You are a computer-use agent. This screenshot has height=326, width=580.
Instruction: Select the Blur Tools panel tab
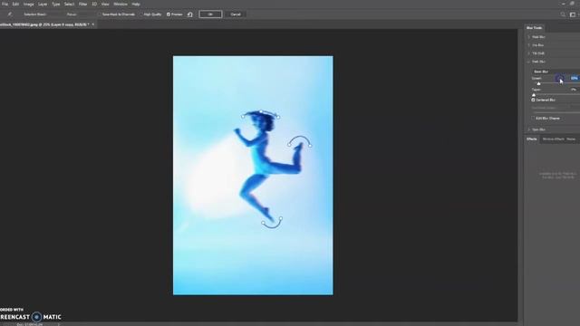(x=535, y=28)
